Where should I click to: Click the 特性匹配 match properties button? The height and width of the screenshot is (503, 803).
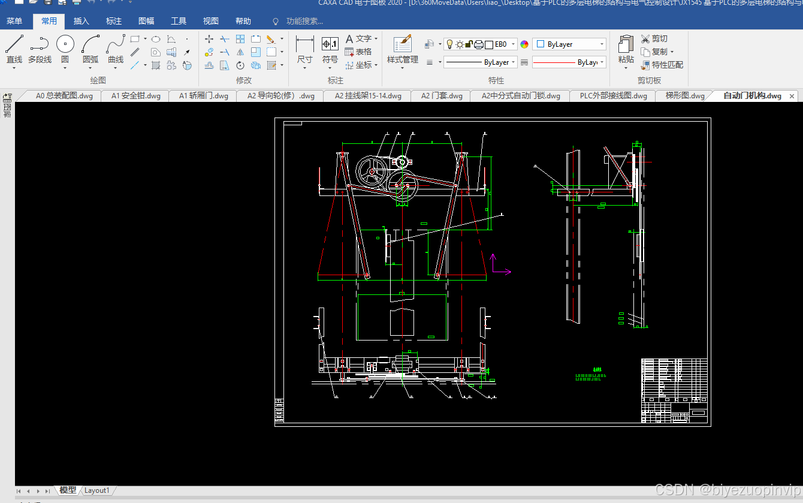tap(662, 65)
